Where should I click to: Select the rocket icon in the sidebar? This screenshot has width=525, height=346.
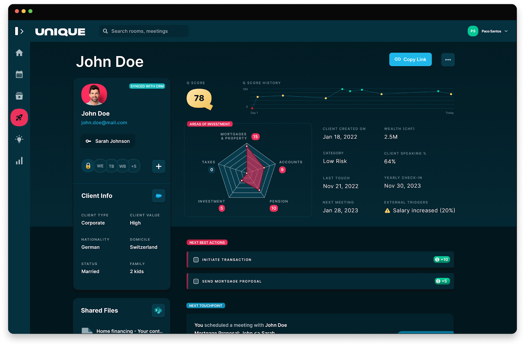coord(19,117)
